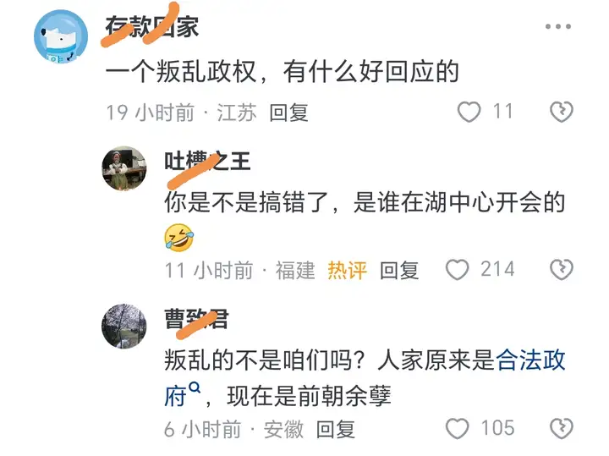Dislike the 安徽 comment with broken heart
609x456 pixels.
pyautogui.click(x=562, y=428)
